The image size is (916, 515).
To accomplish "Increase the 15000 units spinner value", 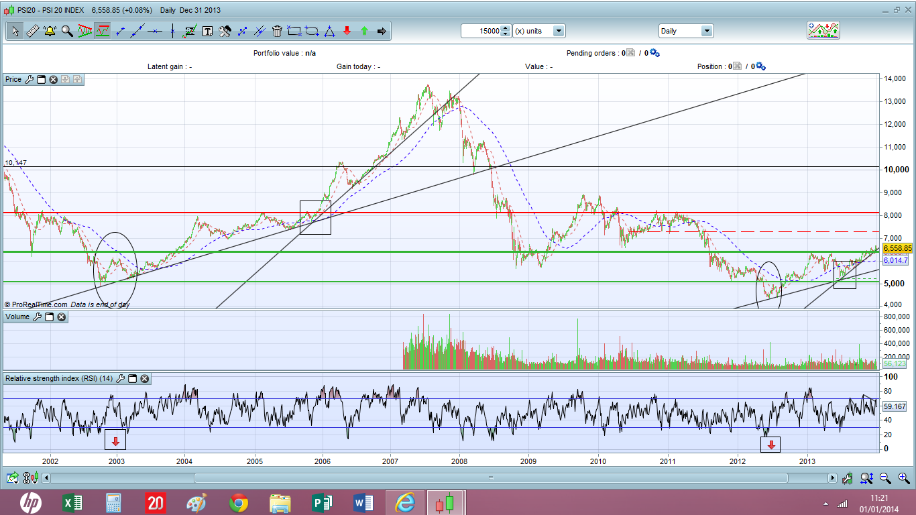I will [x=505, y=28].
